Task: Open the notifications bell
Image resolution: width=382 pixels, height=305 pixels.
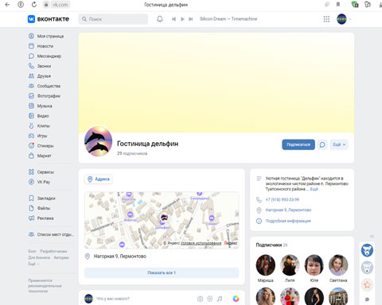Action: click(x=160, y=19)
